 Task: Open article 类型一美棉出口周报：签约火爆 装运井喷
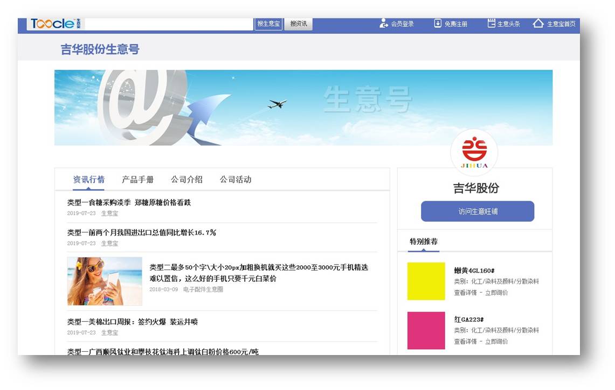(133, 322)
